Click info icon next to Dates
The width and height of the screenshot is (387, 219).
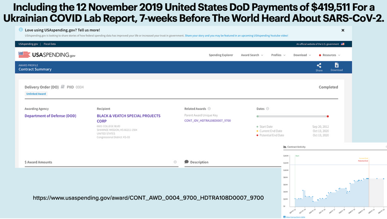(268, 108)
